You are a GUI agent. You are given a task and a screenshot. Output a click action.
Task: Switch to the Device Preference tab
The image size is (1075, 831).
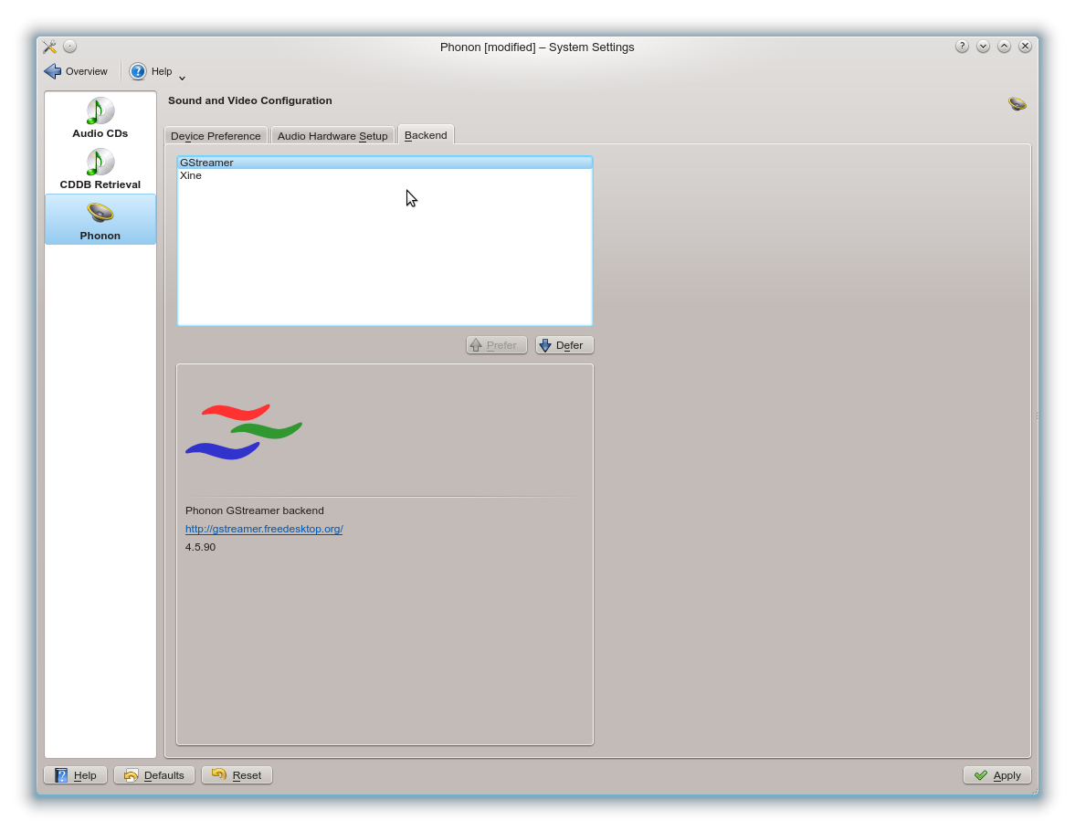216,135
